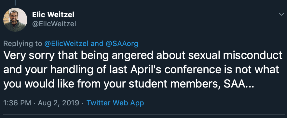Select the 1:36 PM time stamp

tap(17, 103)
